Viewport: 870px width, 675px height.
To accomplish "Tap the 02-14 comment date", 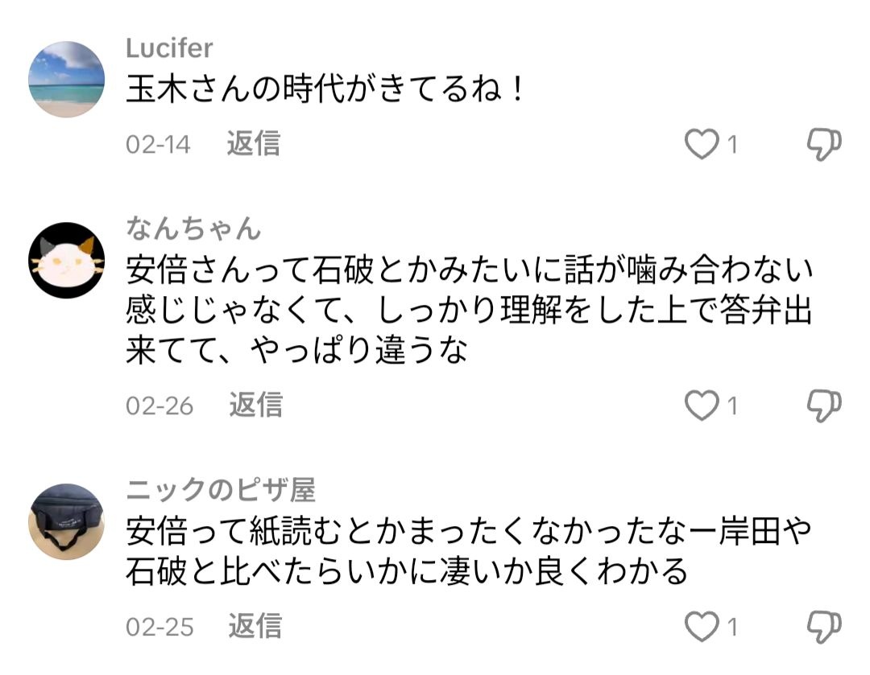I will pos(158,145).
